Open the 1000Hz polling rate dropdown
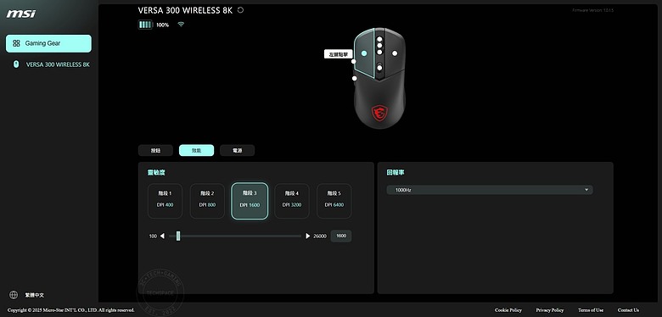Image resolution: width=662 pixels, height=317 pixels. click(490, 190)
